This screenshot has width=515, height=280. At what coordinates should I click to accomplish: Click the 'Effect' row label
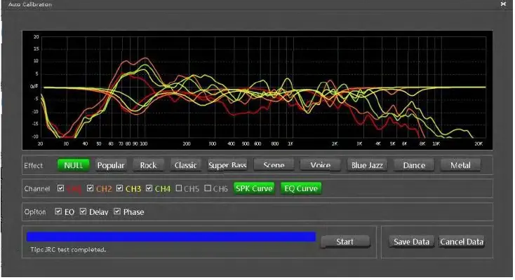(x=34, y=166)
